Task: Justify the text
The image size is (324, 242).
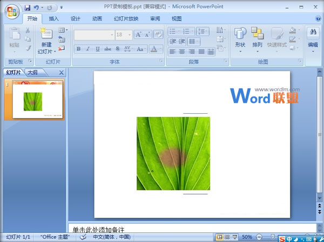Action: [201, 51]
